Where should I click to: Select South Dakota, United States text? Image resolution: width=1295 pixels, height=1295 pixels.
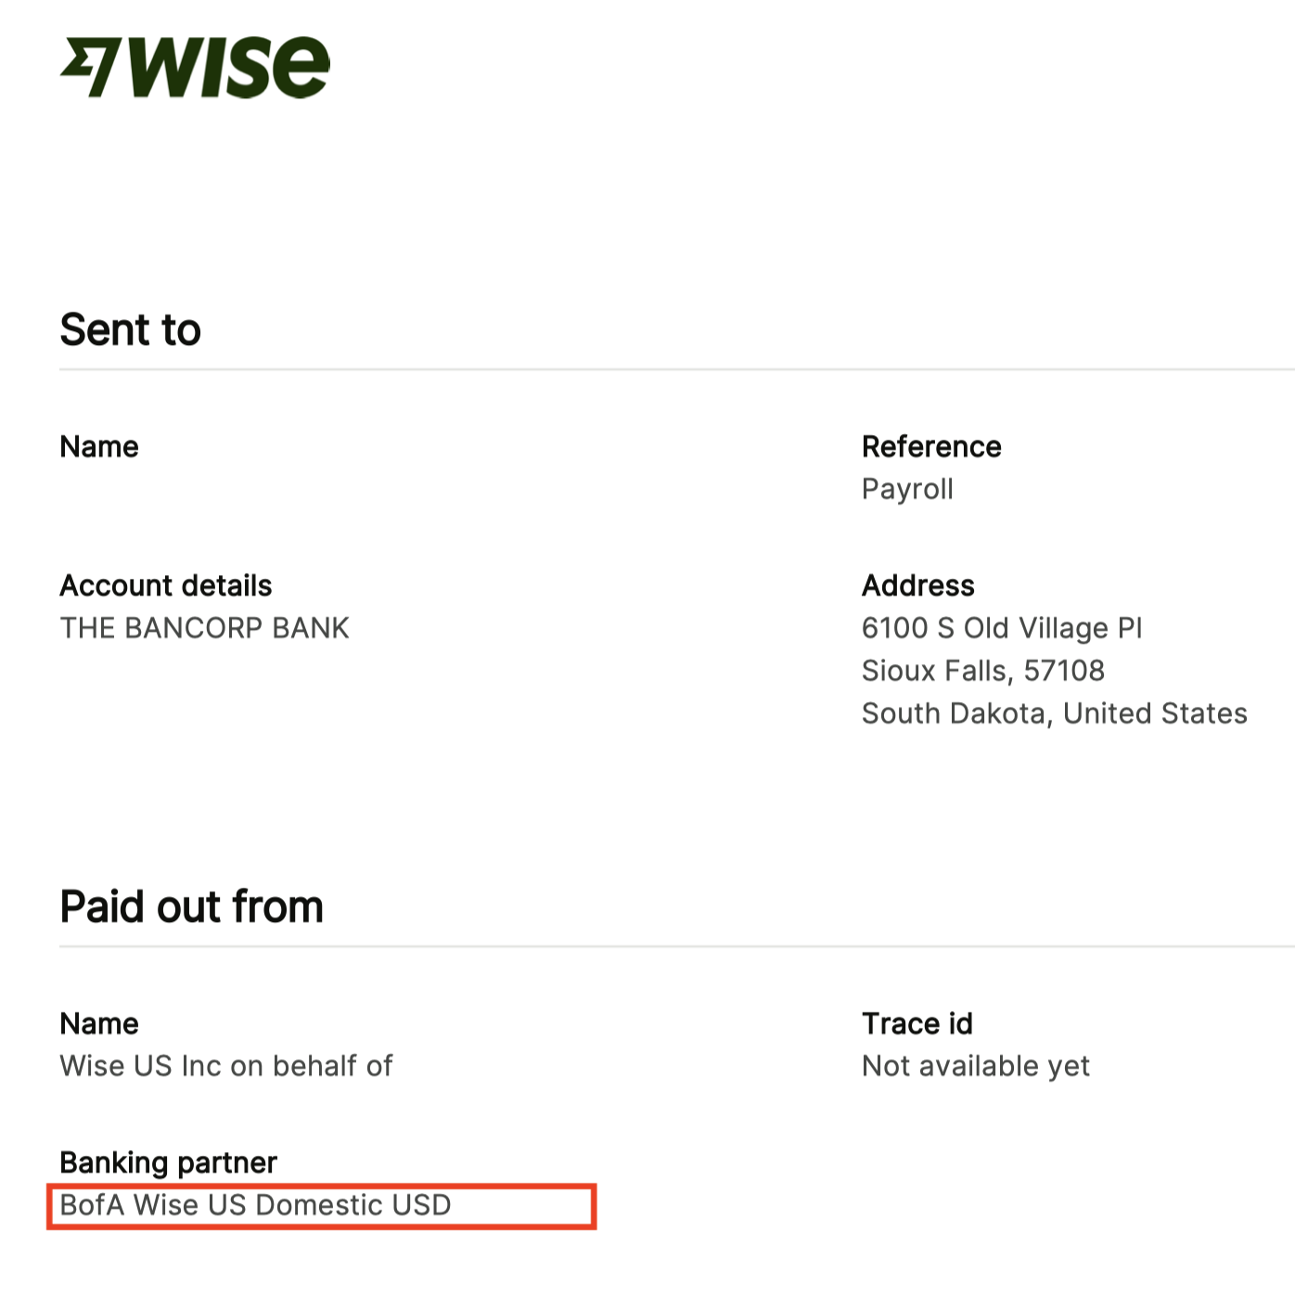point(1054,713)
